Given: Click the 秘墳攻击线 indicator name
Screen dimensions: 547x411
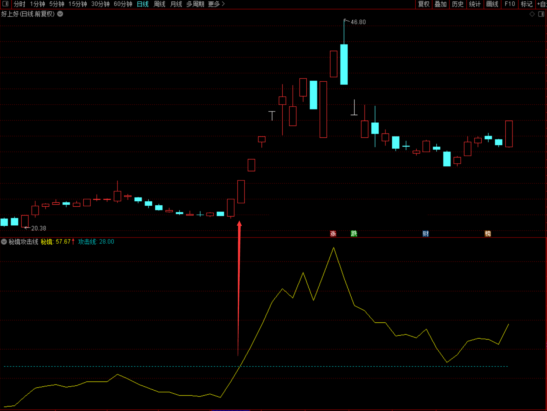Looking at the screenshot, I should [23, 242].
